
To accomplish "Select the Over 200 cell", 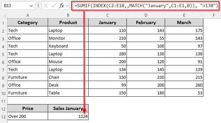I will [x=27, y=116].
